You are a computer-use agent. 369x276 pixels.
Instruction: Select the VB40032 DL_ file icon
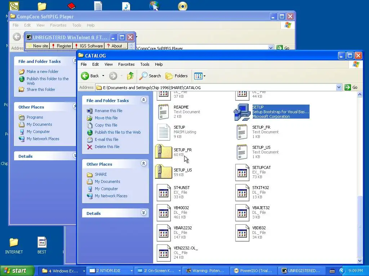point(164,213)
